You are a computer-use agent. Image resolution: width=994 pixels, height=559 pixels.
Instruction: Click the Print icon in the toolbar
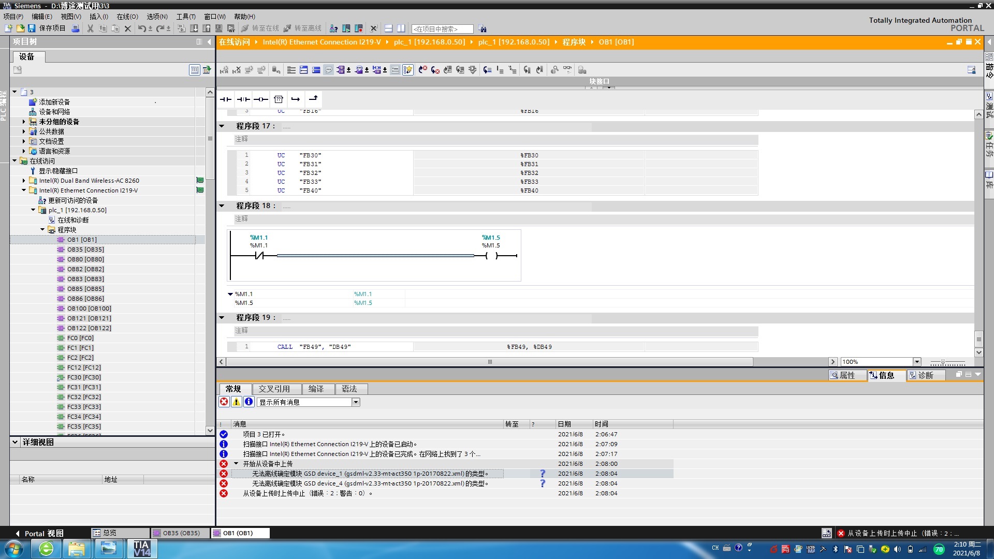point(76,28)
